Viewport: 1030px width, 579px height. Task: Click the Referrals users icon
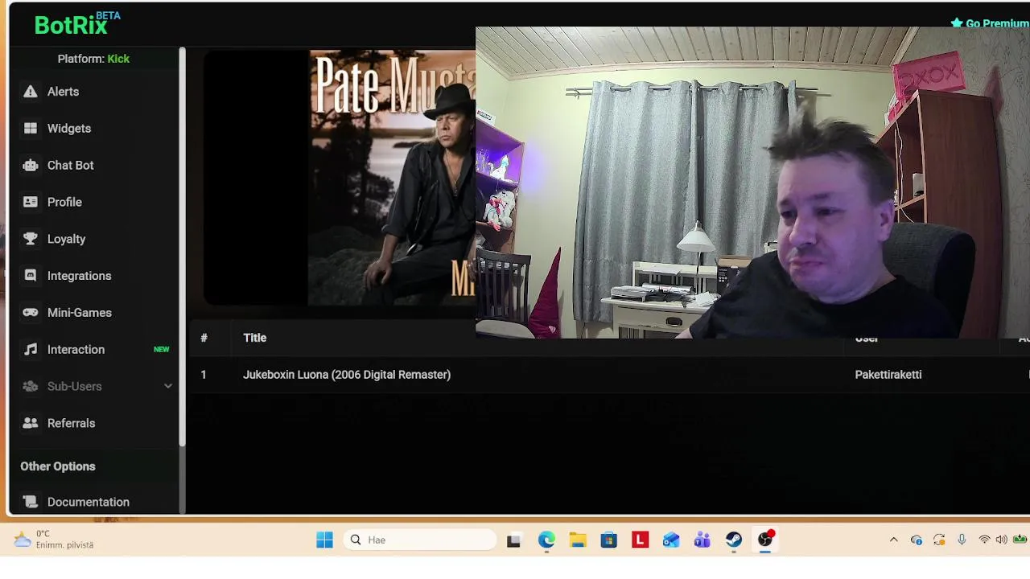pos(31,423)
